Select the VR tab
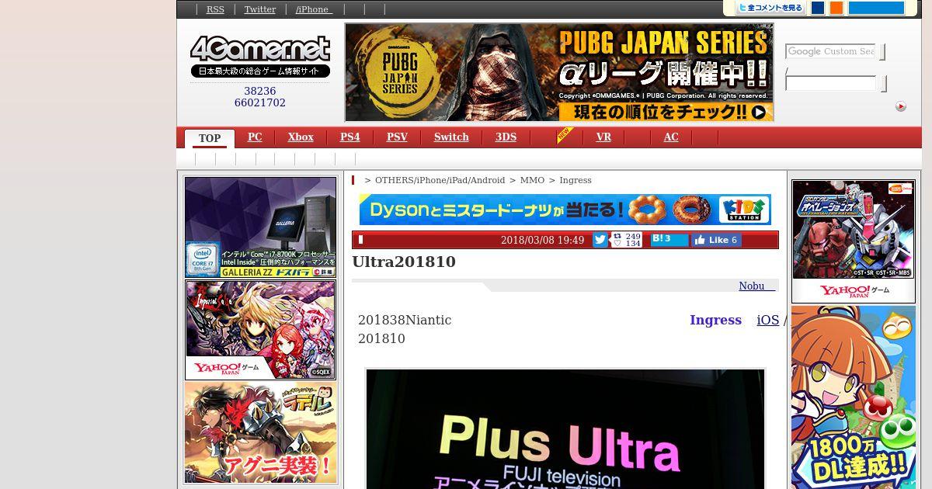 603,137
